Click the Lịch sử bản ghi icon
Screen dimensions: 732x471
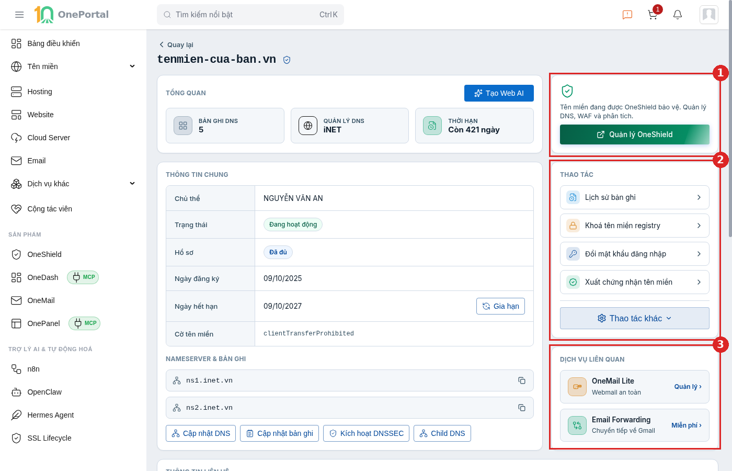(573, 197)
